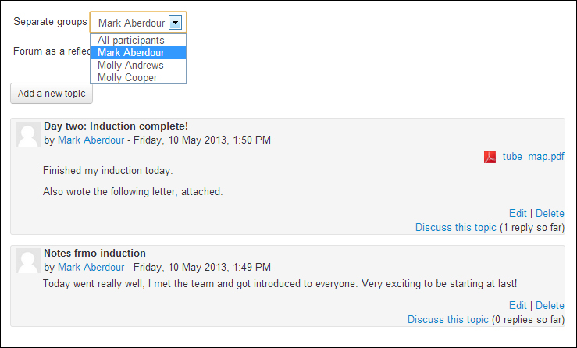The image size is (577, 348).
Task: Click avatar on Day two post
Action: (28, 135)
